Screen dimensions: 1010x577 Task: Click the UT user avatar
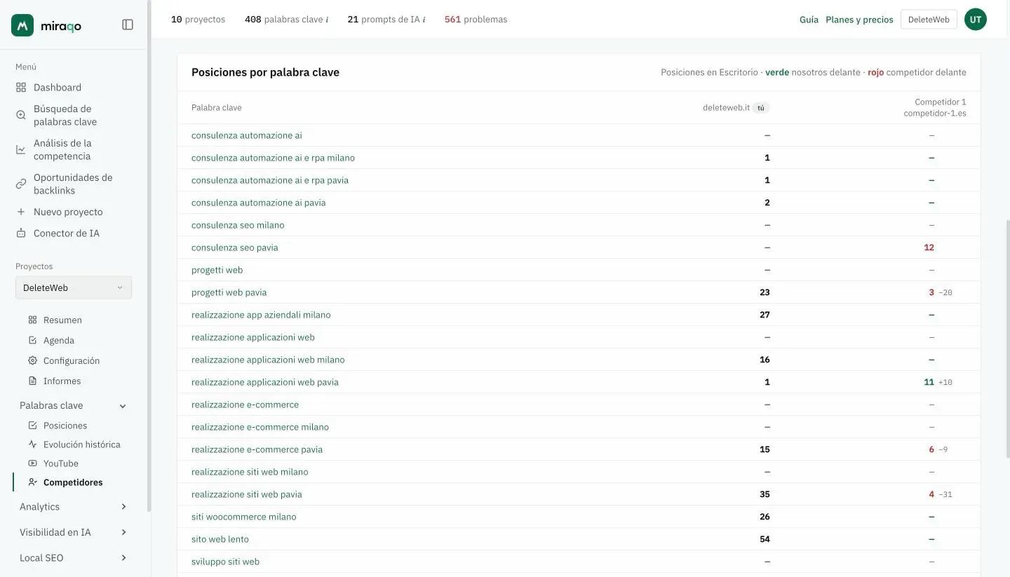(x=976, y=20)
